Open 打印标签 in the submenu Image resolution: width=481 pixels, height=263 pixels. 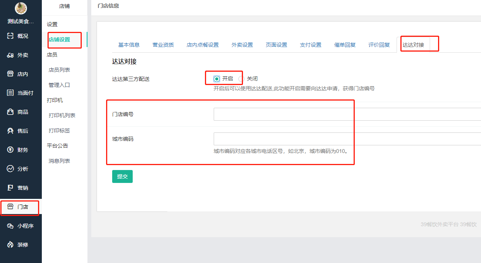59,131
